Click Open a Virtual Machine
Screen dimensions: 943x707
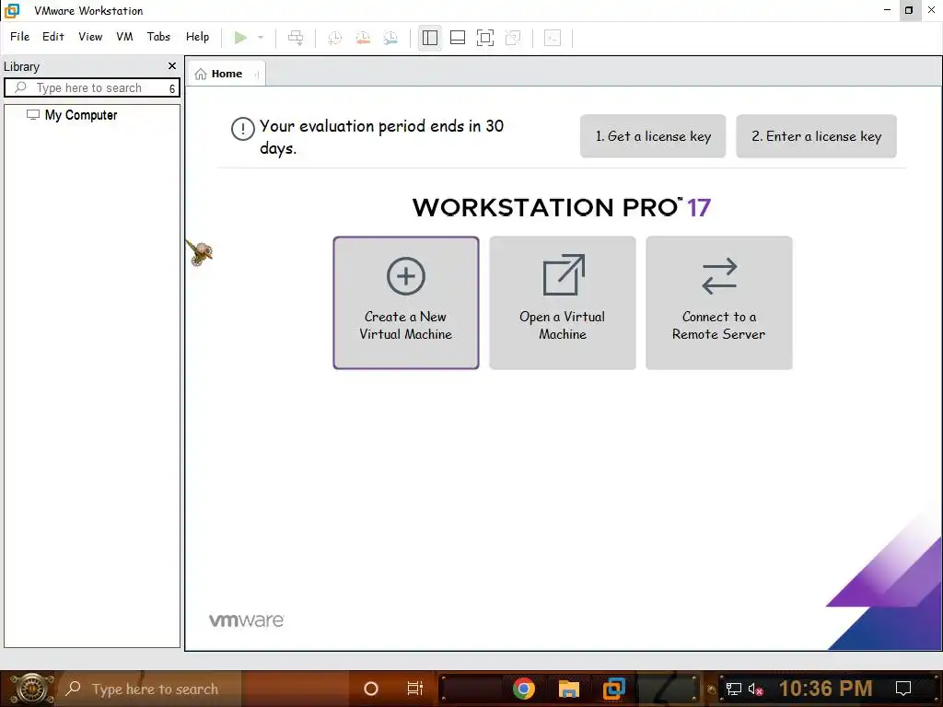(563, 302)
